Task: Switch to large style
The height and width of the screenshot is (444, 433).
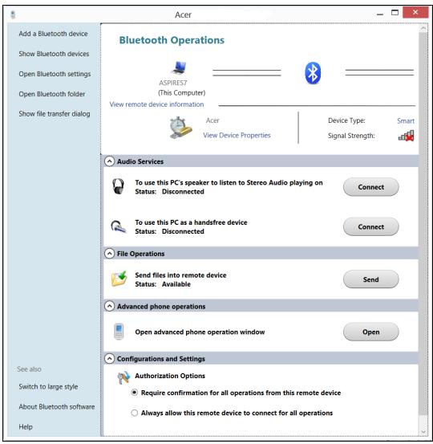Action: [x=48, y=387]
